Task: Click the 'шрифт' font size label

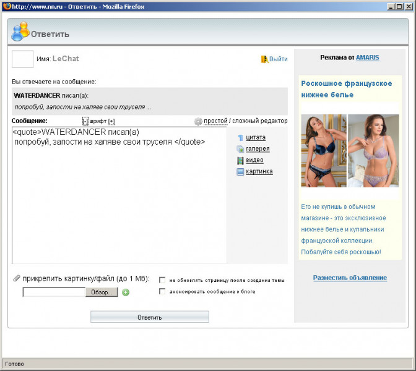Action: 98,121
